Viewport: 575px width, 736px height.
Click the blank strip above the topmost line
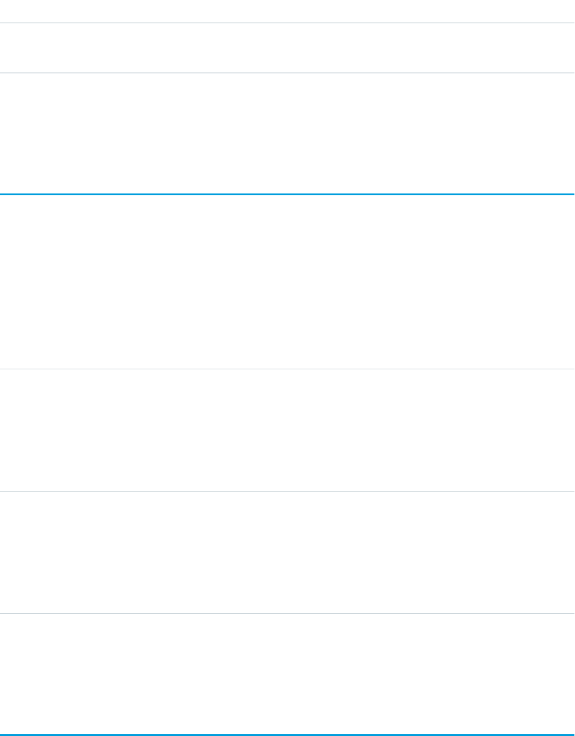point(287,11)
